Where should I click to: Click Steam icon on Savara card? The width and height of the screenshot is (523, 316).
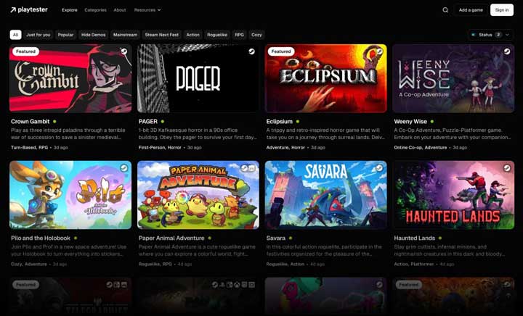click(x=379, y=168)
